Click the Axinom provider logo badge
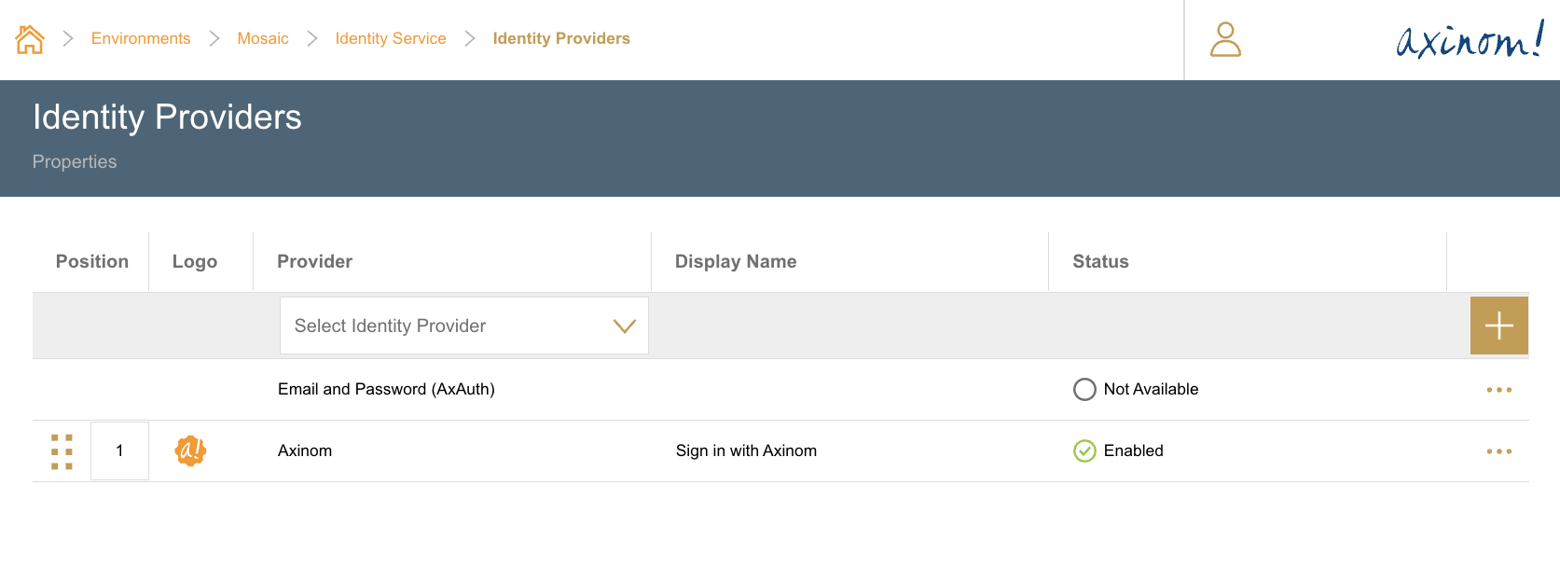 point(190,450)
